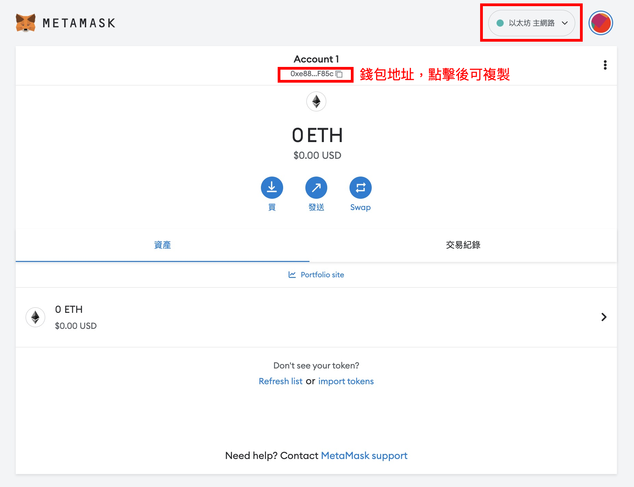Click the network dropdown chevron arrow

(x=565, y=23)
